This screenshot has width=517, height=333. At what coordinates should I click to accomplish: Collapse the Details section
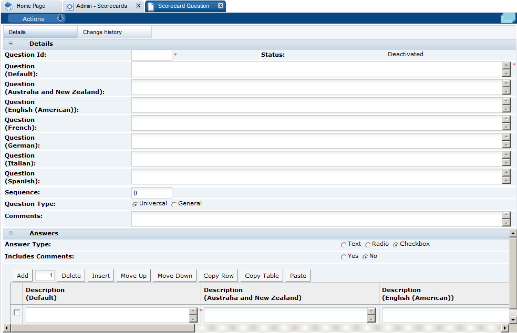[10, 44]
